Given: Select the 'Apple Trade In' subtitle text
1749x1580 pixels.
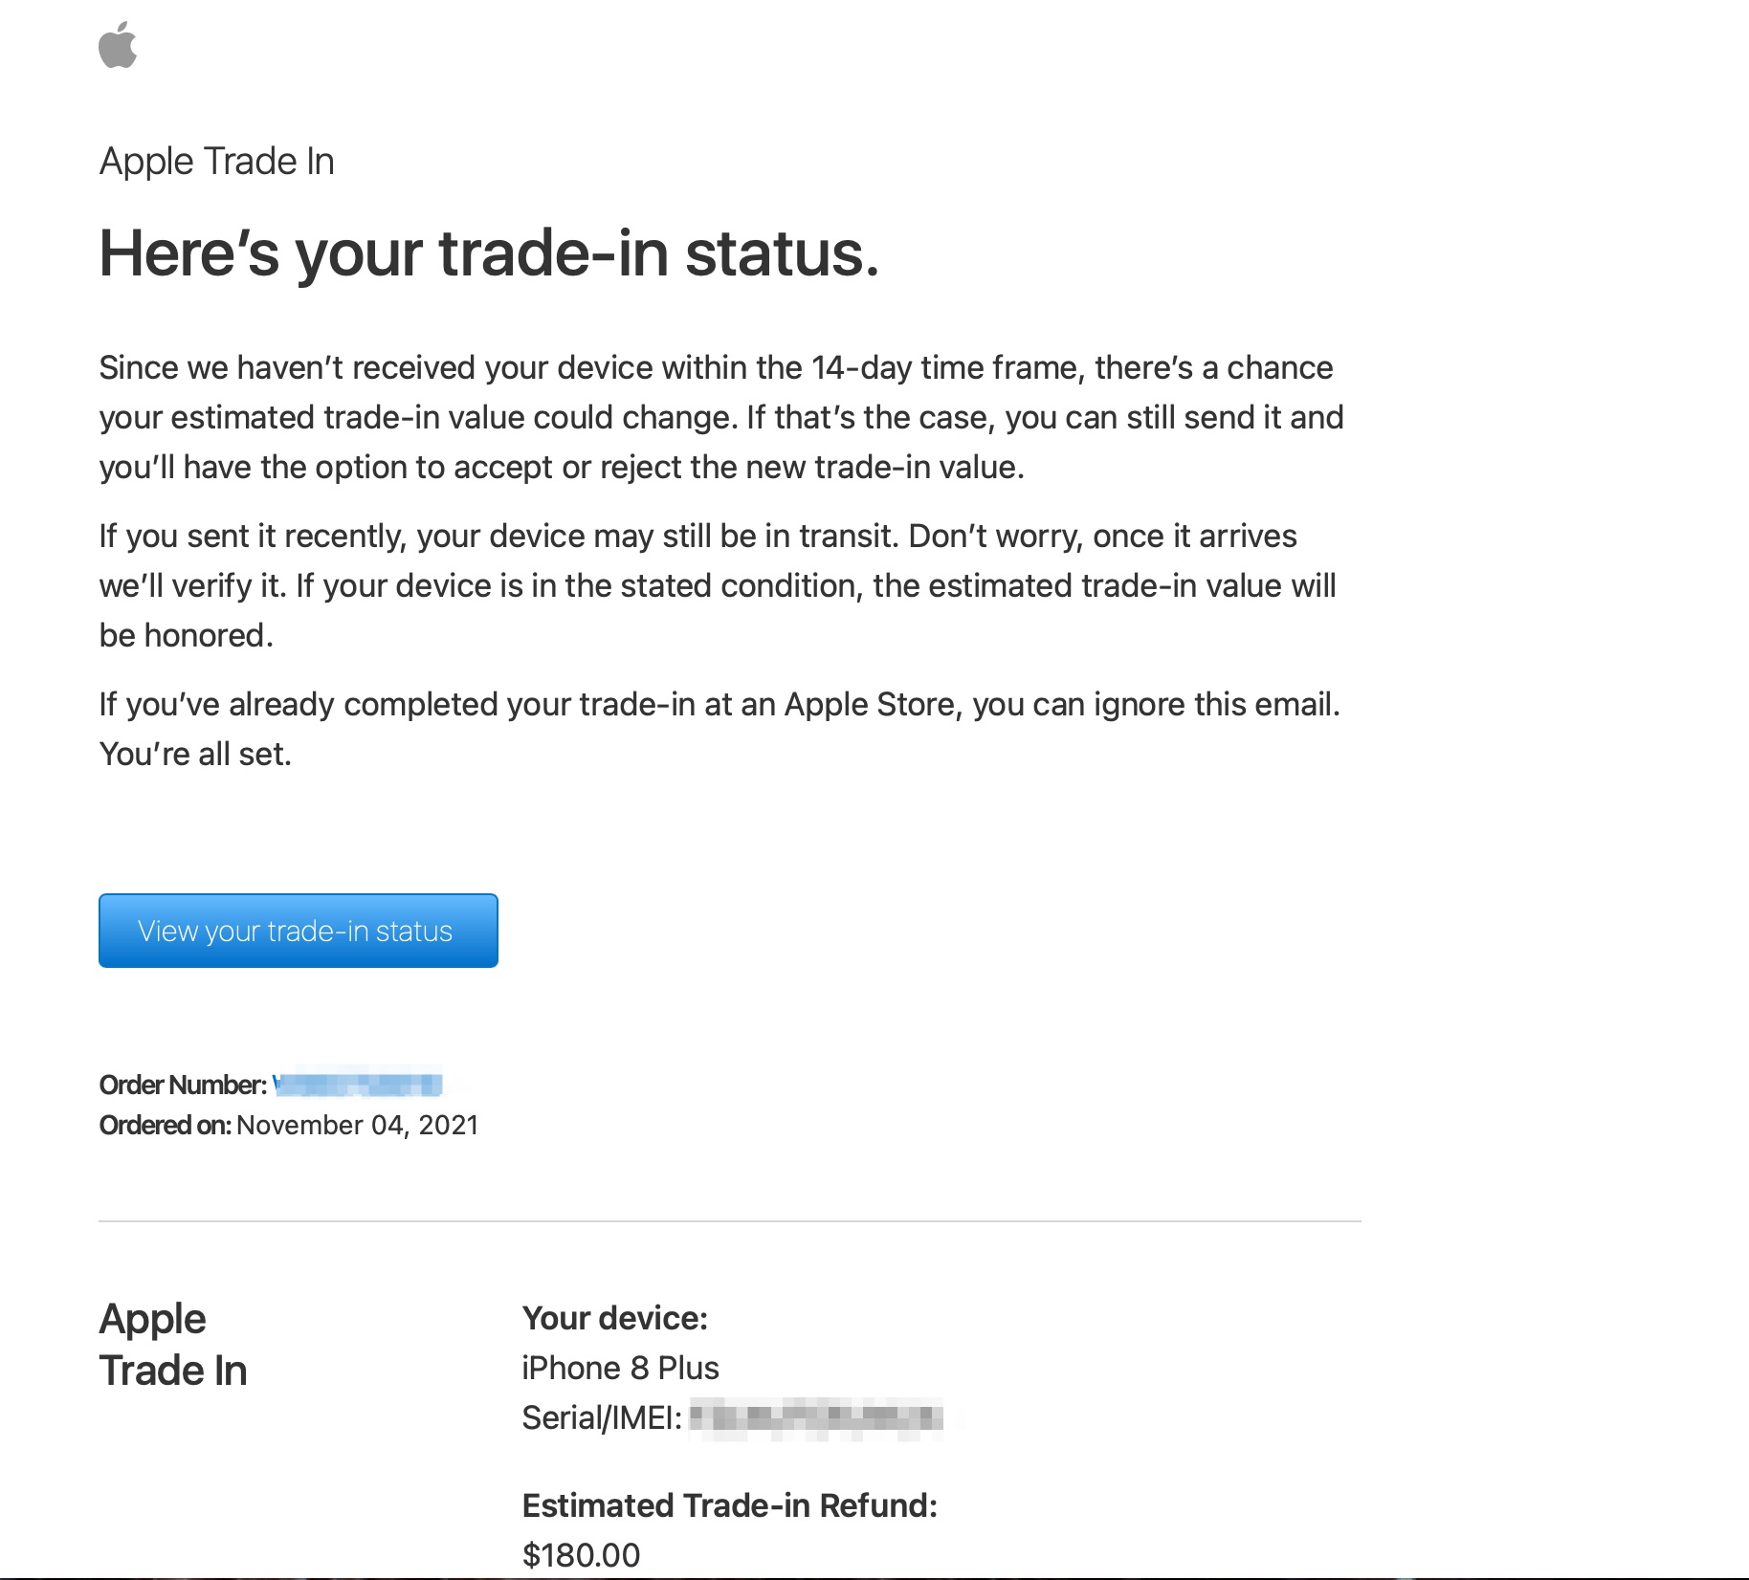Looking at the screenshot, I should coord(217,162).
